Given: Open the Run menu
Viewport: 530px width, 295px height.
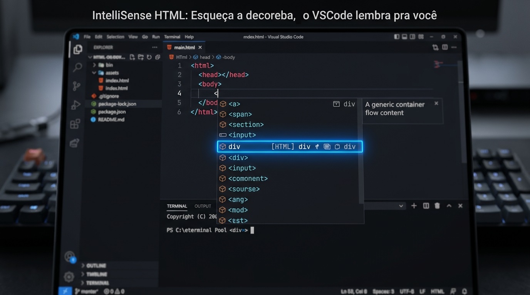Looking at the screenshot, I should tap(156, 37).
